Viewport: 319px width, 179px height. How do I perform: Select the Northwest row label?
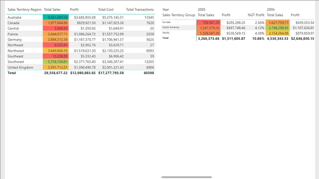pyautogui.click(x=15, y=51)
